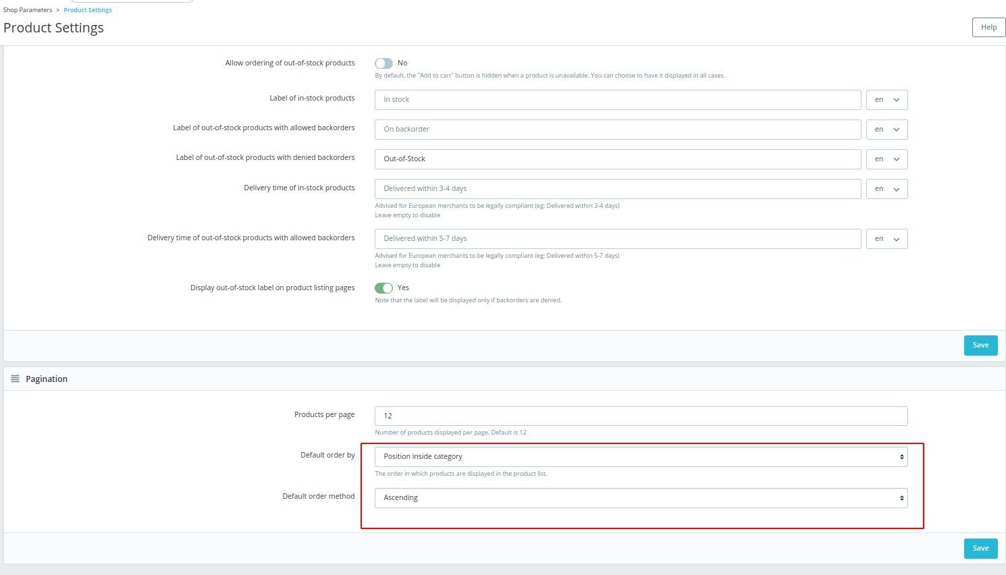Save the product stock settings

[x=980, y=345]
